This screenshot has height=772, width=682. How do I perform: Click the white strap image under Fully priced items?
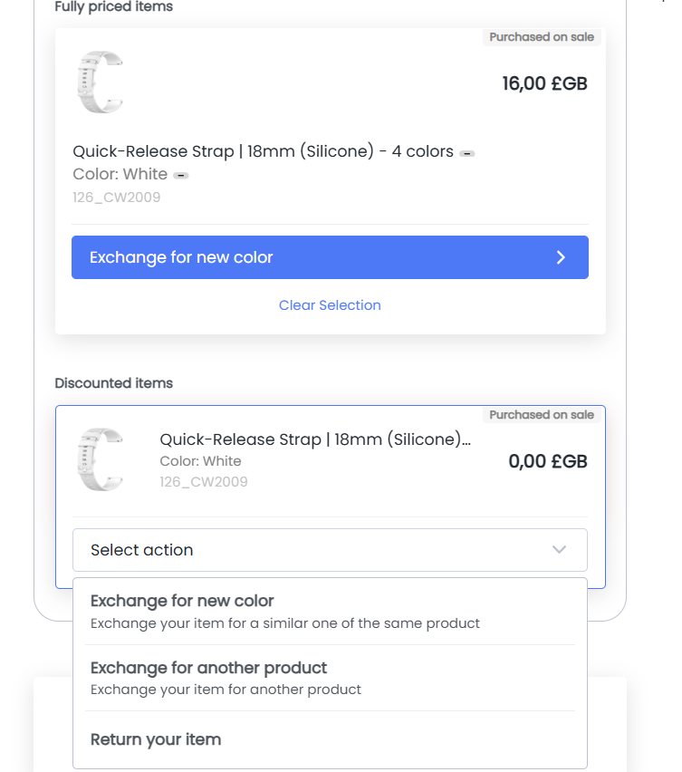[100, 82]
